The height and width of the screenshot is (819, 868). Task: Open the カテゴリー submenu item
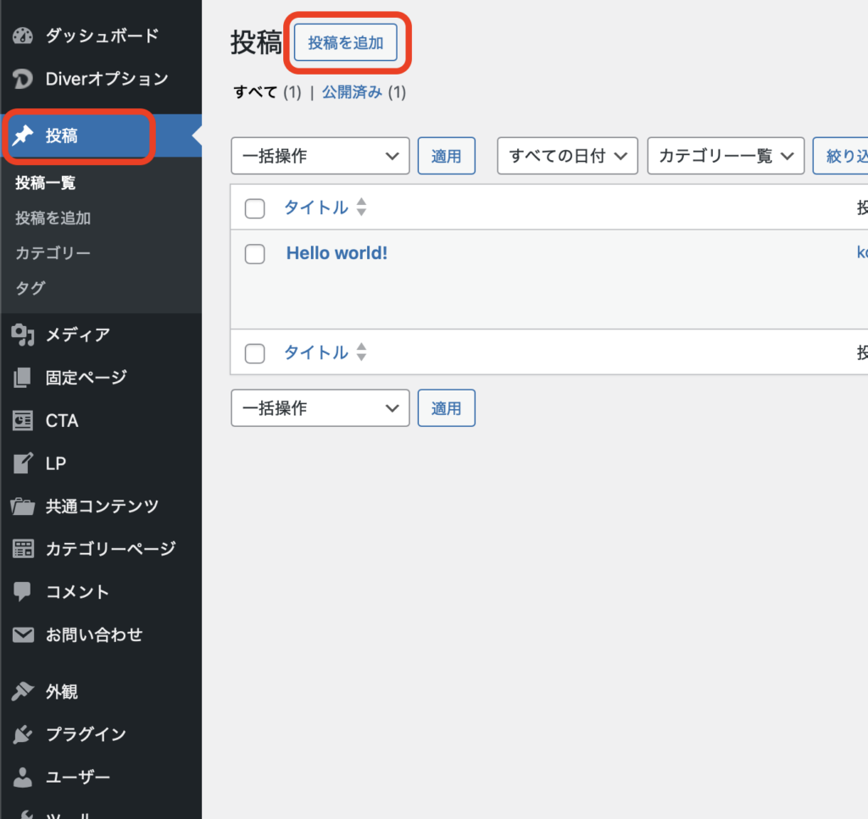tap(53, 253)
